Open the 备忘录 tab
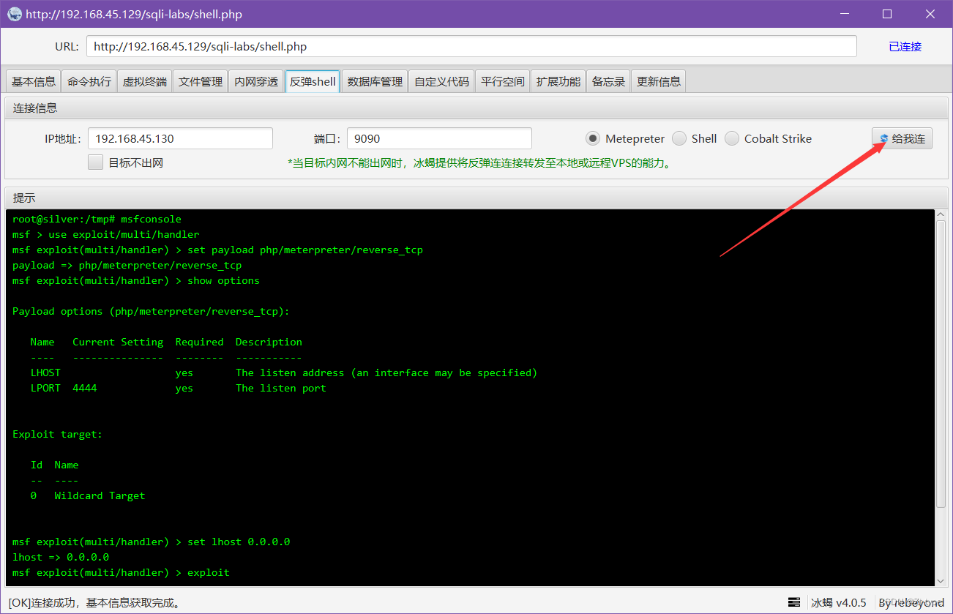This screenshot has width=953, height=614. pos(608,81)
